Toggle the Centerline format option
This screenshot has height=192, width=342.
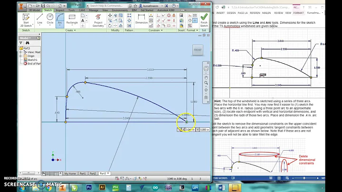click(x=190, y=20)
